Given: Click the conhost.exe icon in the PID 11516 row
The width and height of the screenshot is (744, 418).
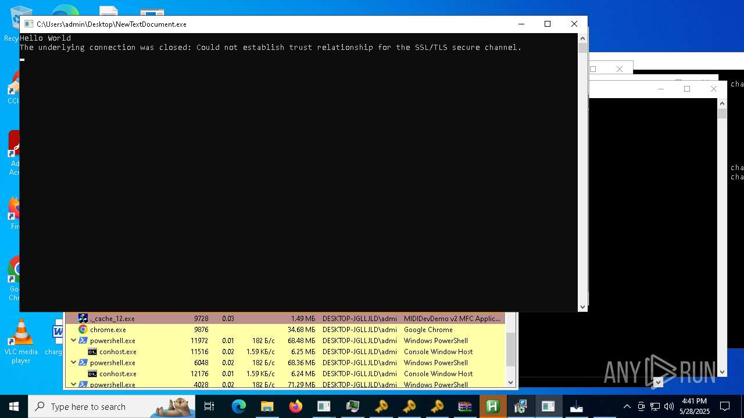Looking at the screenshot, I should click(92, 351).
